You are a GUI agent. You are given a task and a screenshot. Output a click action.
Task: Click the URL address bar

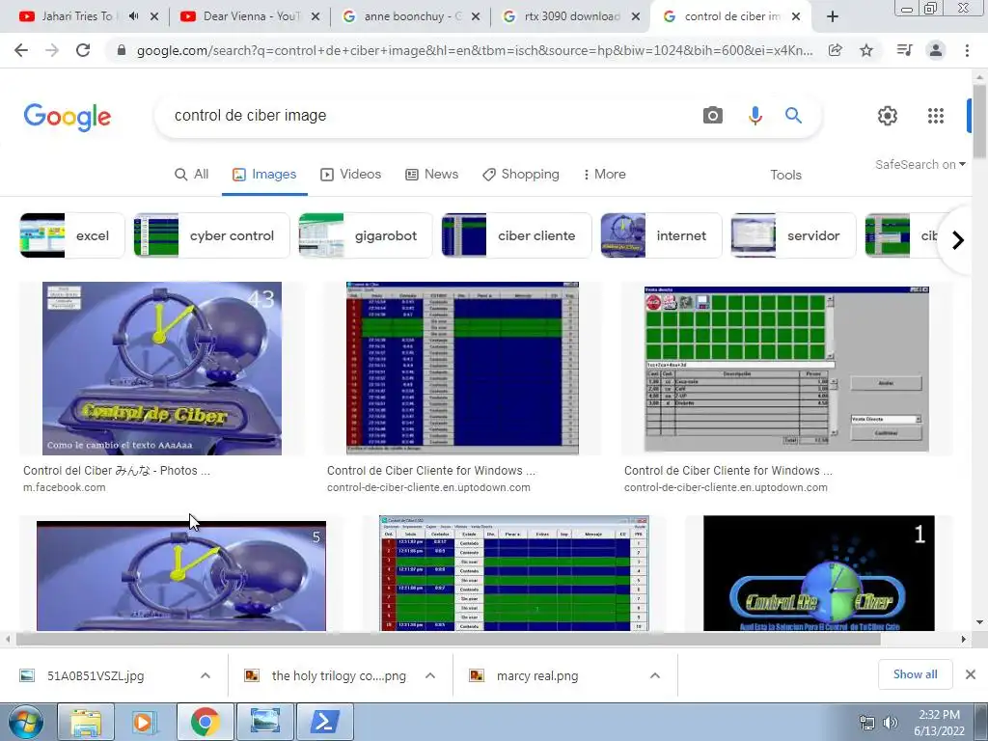click(x=474, y=50)
